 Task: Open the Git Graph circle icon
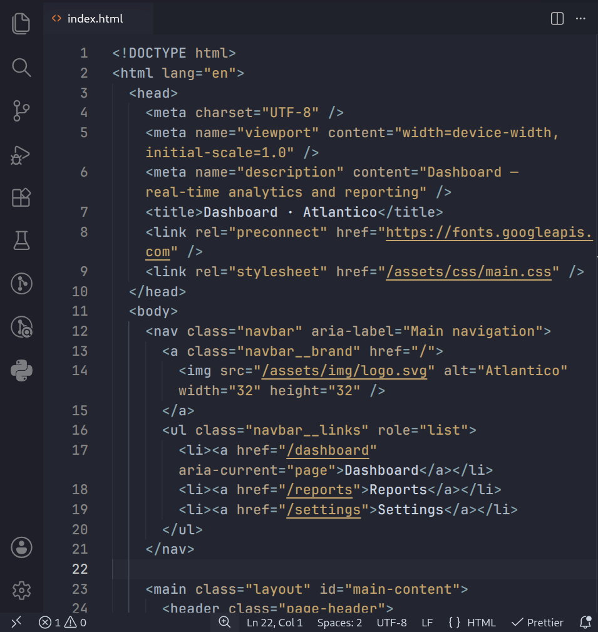point(21,284)
